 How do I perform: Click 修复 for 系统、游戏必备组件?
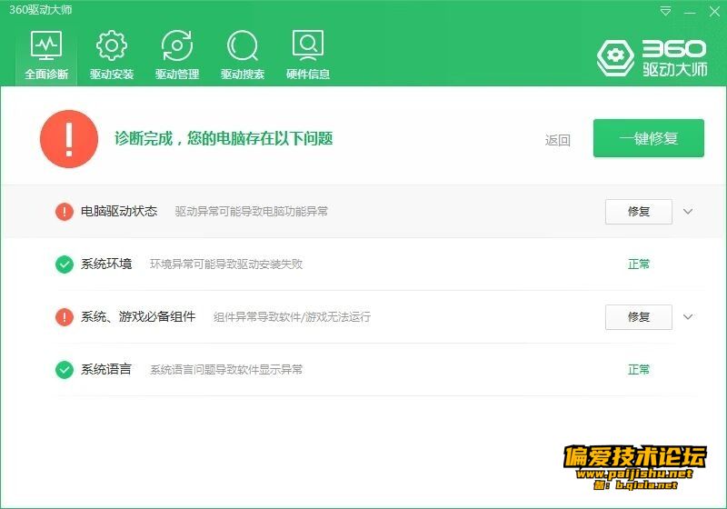coord(639,317)
